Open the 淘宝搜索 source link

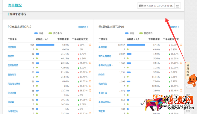(x=12, y=47)
